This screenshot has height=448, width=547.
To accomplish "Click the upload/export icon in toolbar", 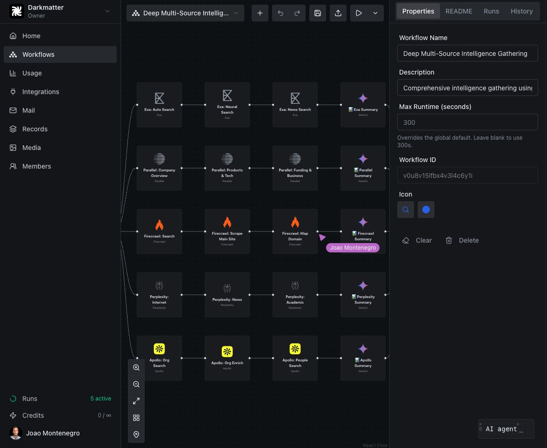I will point(338,13).
